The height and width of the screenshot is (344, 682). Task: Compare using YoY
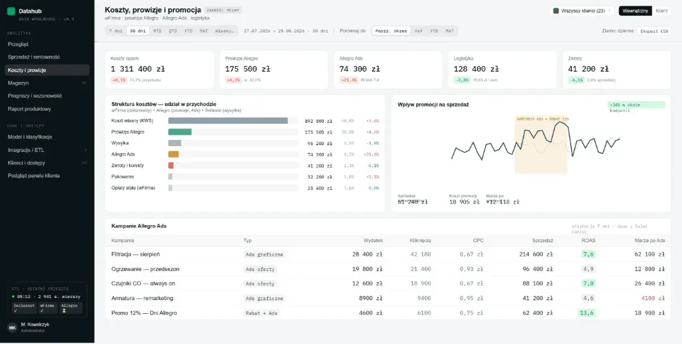tap(418, 31)
